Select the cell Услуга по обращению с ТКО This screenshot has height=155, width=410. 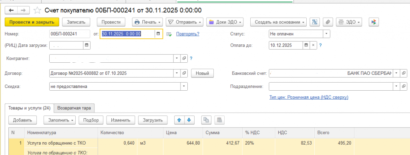[x=61, y=143]
